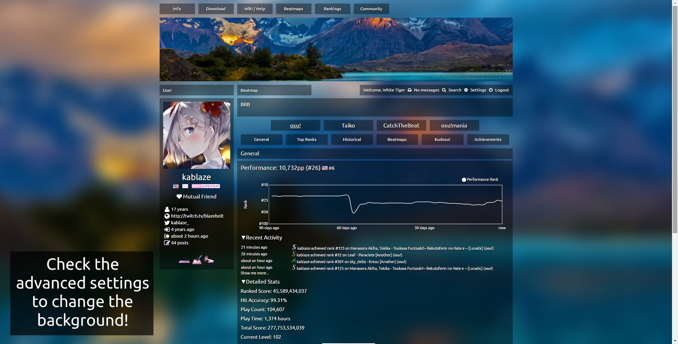Click the A rank icon for Kreuz
This screenshot has width=678, height=344.
tap(294, 261)
